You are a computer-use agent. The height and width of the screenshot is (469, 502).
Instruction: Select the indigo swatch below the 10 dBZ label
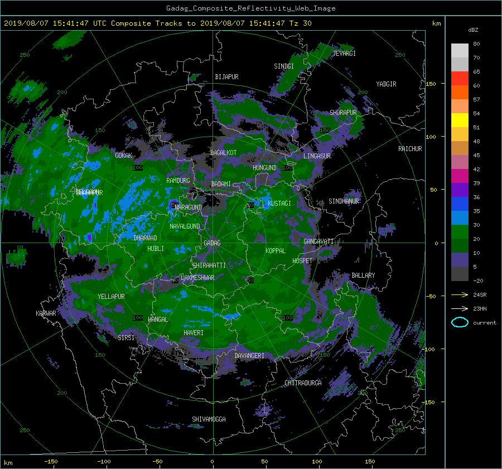[460, 260]
